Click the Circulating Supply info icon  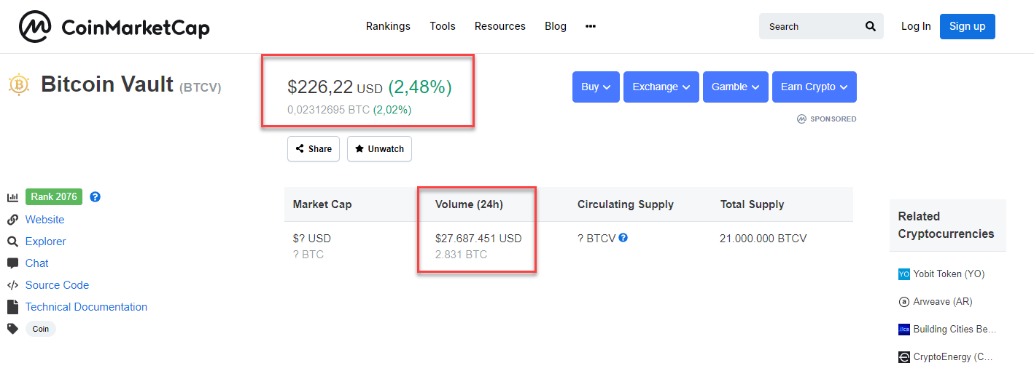pos(623,237)
